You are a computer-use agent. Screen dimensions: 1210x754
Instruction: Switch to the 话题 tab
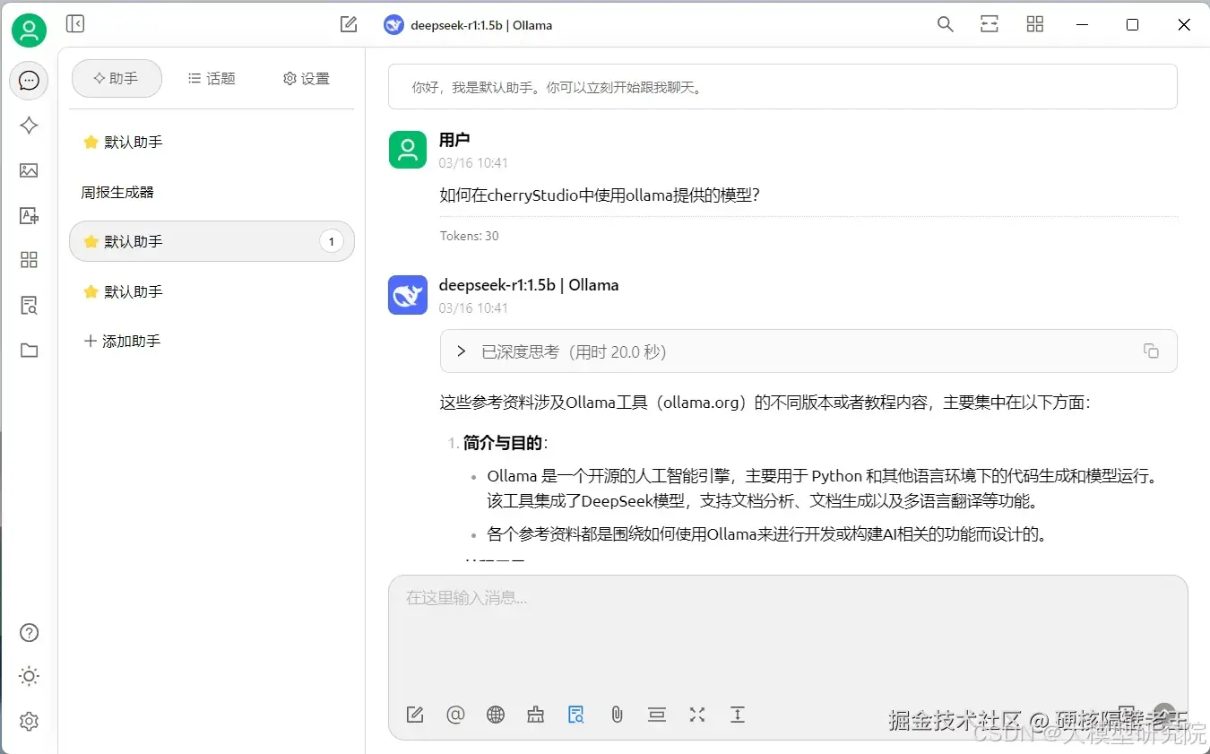pyautogui.click(x=212, y=79)
